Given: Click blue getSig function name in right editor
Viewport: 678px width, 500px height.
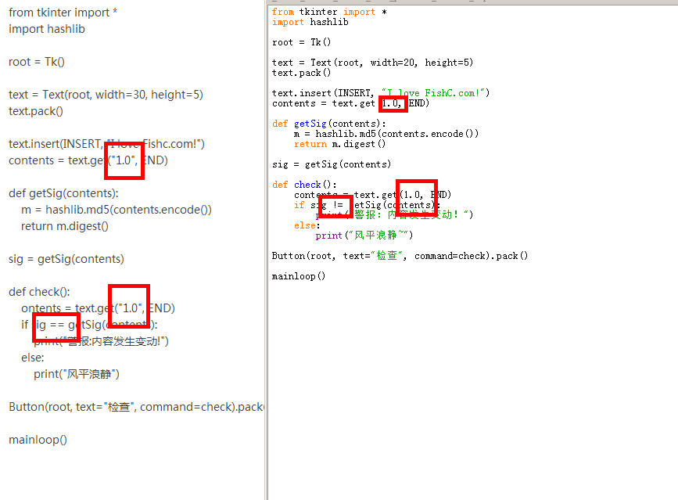Looking at the screenshot, I should pos(313,124).
